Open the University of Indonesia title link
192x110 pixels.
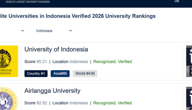tap(56, 49)
